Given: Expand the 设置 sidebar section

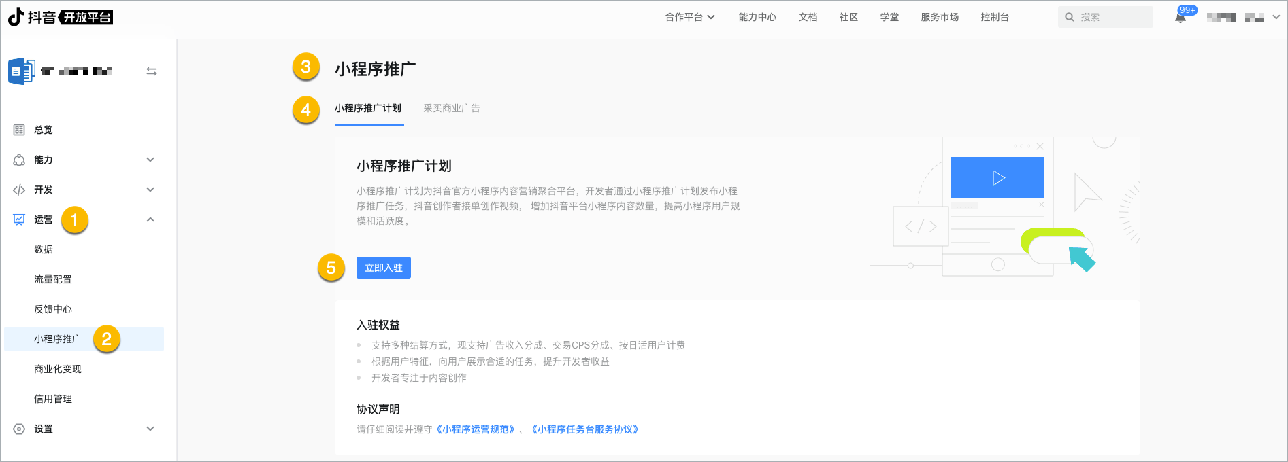Looking at the screenshot, I should (150, 429).
